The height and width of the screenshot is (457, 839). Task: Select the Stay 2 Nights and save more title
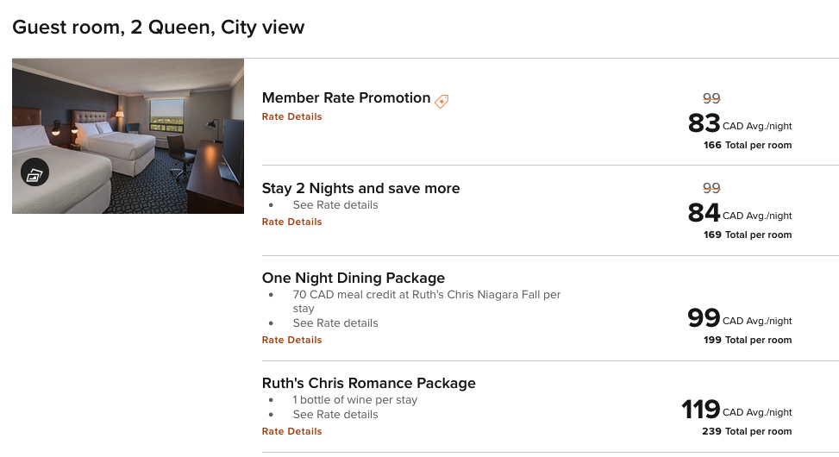click(x=360, y=188)
